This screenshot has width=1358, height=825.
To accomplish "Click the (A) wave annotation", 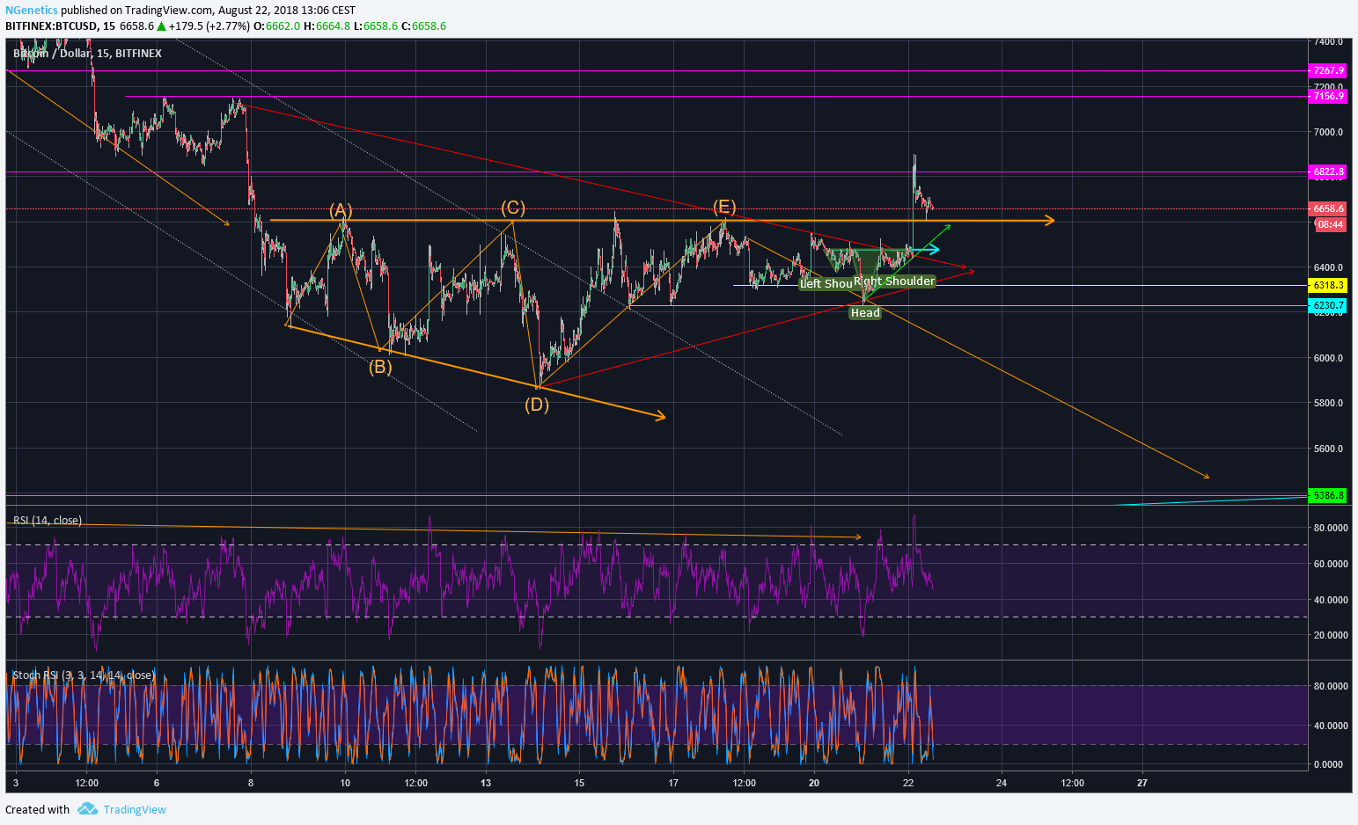I will coord(341,210).
